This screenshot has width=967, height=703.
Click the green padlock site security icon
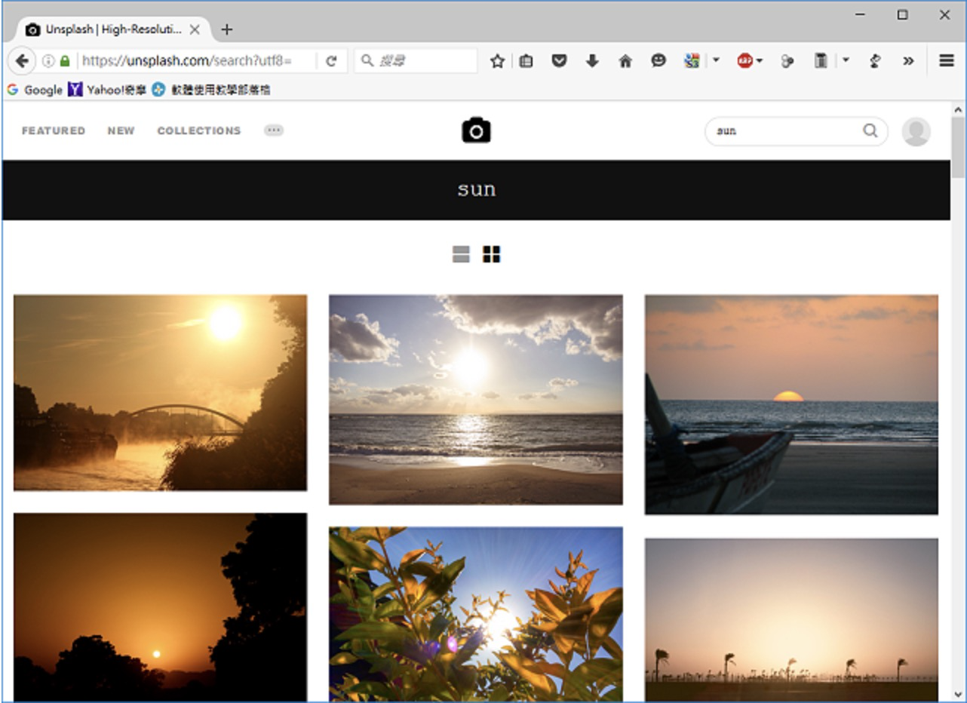[65, 61]
